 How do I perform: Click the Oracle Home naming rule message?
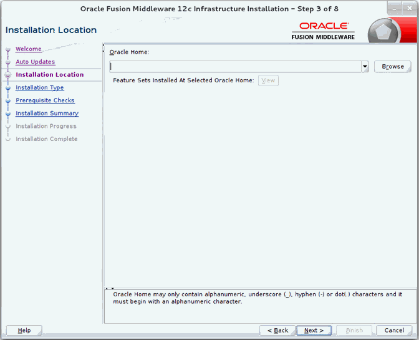click(x=258, y=298)
